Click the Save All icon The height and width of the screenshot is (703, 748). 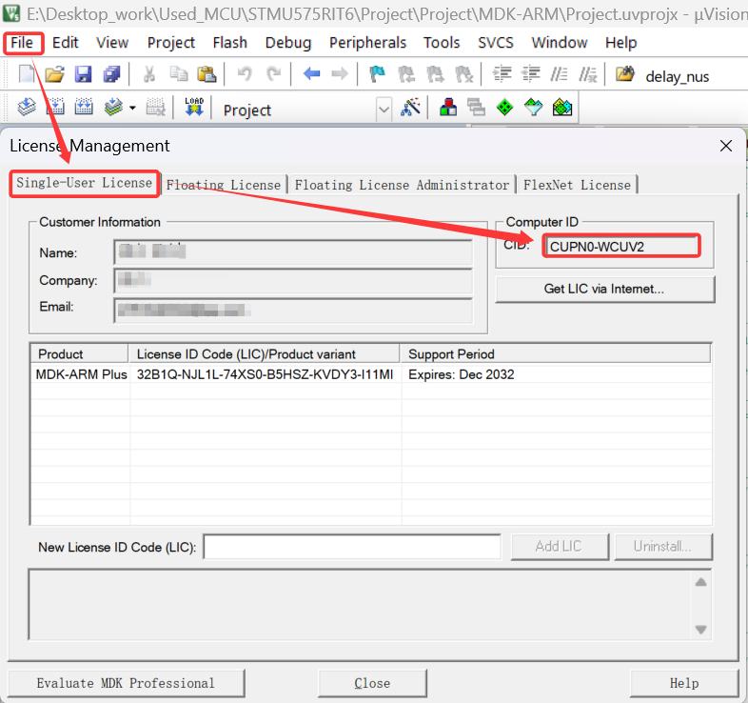click(111, 74)
